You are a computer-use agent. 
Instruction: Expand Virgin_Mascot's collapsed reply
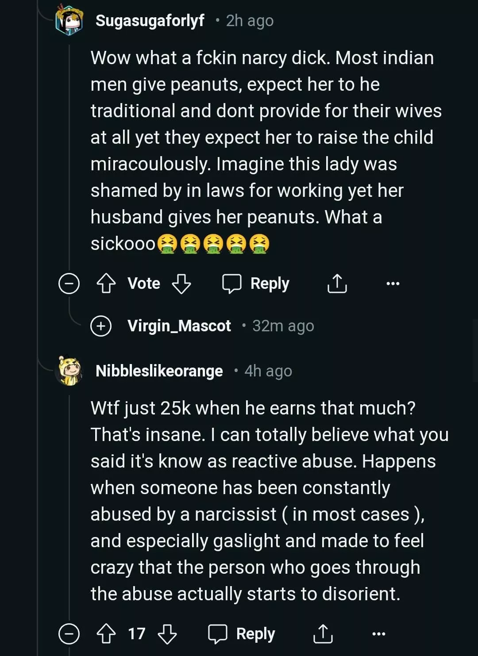(101, 326)
